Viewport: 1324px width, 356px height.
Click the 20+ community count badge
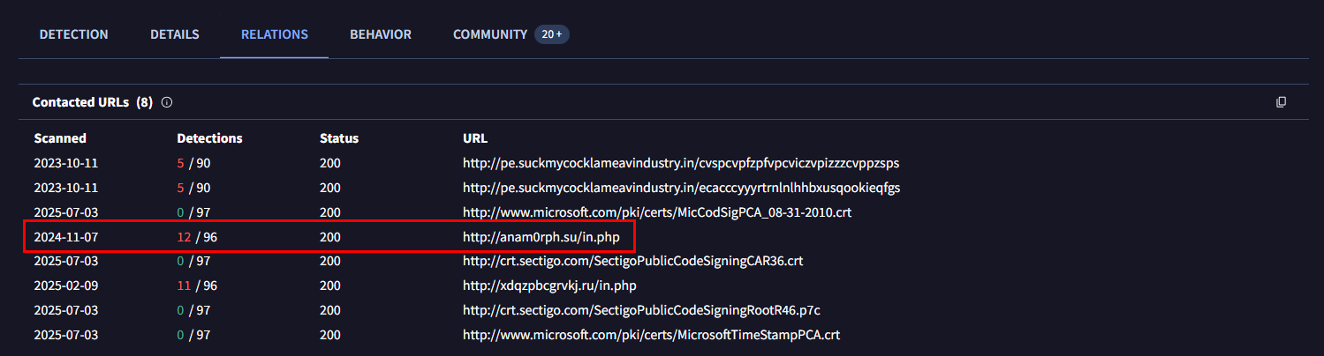click(x=552, y=34)
